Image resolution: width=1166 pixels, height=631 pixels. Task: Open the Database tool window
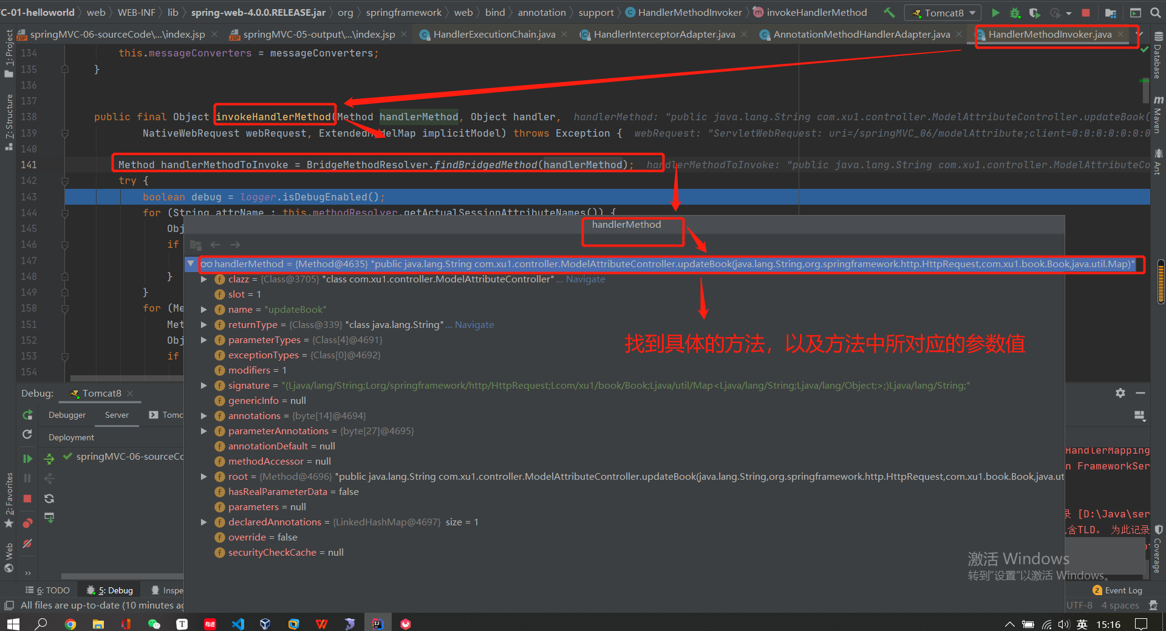1158,56
